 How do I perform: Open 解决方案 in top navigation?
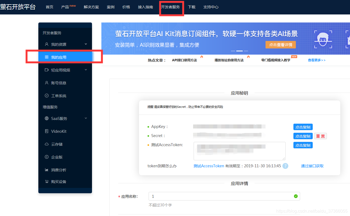tap(91, 7)
